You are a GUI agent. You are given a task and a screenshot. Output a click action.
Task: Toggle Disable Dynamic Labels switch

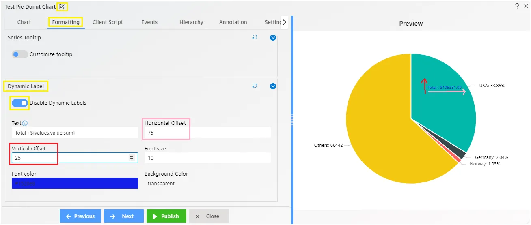(19, 103)
